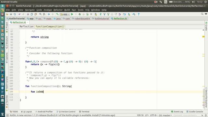The height and width of the screenshot is (117, 208).
Task: Click the Ubuntu system settings gear icon
Action: tap(205, 2)
